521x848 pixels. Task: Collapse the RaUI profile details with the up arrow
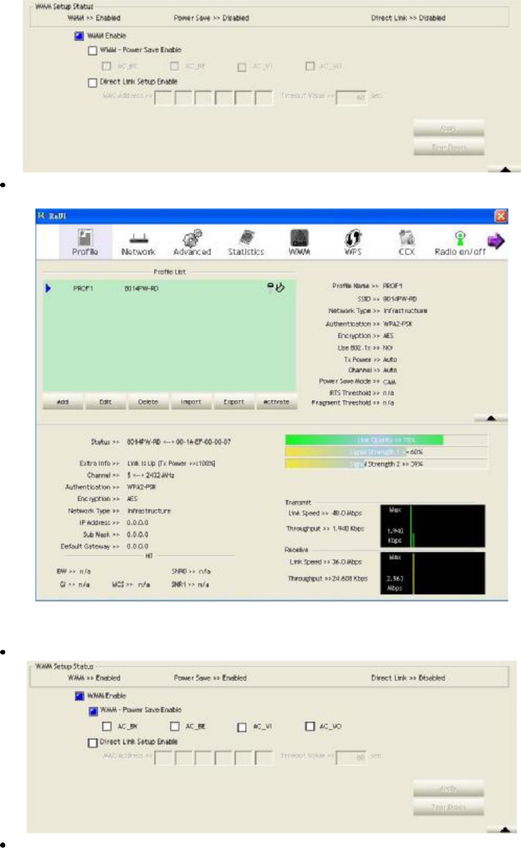(492, 418)
